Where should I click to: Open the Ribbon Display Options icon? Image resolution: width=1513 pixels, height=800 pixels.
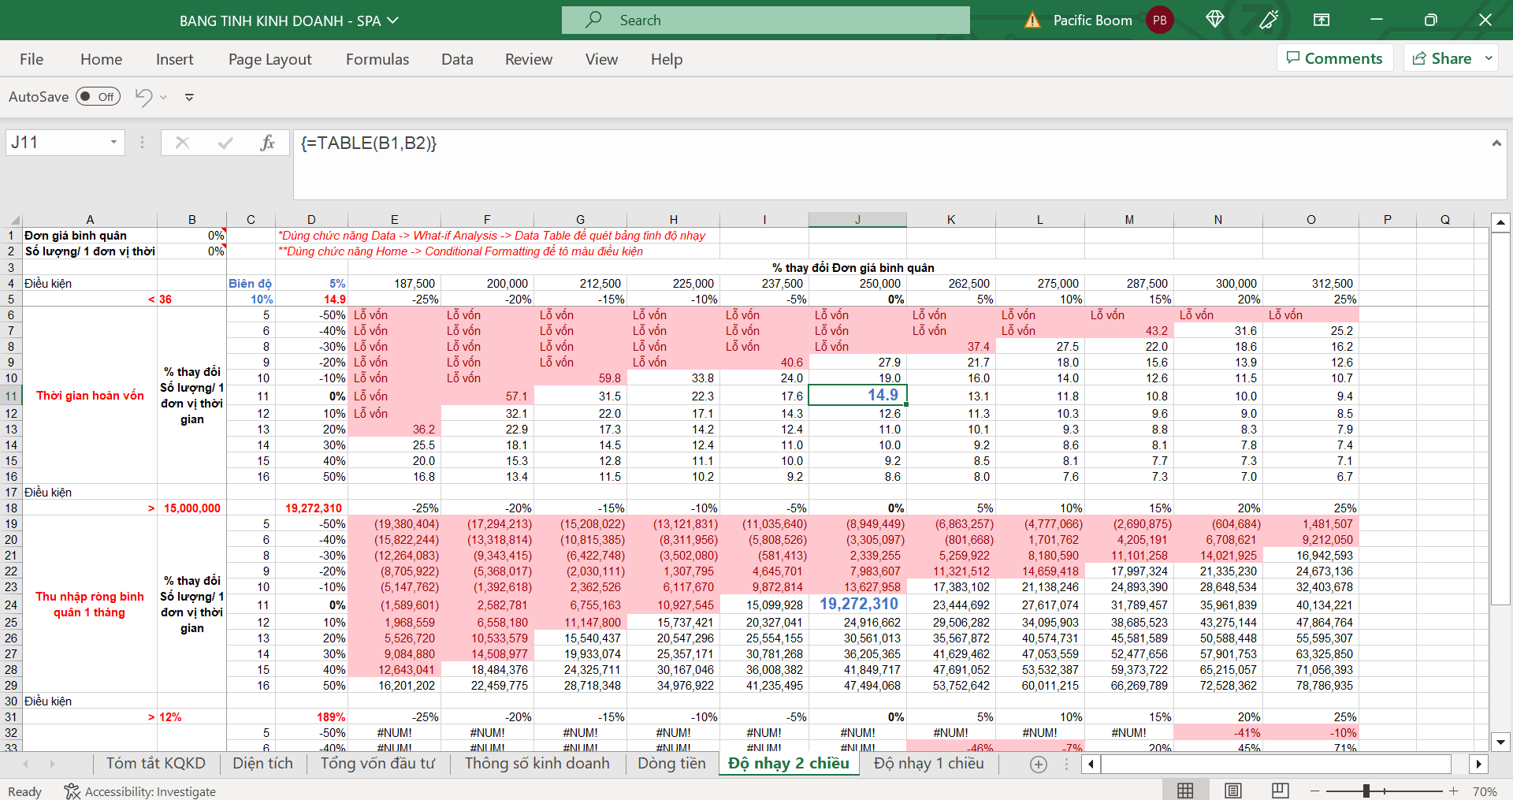coord(1322,20)
